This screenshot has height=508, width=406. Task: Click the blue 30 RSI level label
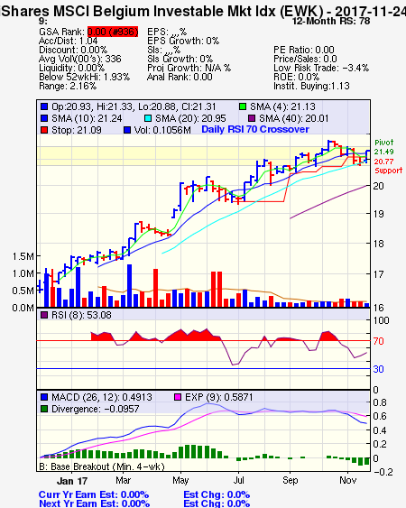(x=378, y=369)
